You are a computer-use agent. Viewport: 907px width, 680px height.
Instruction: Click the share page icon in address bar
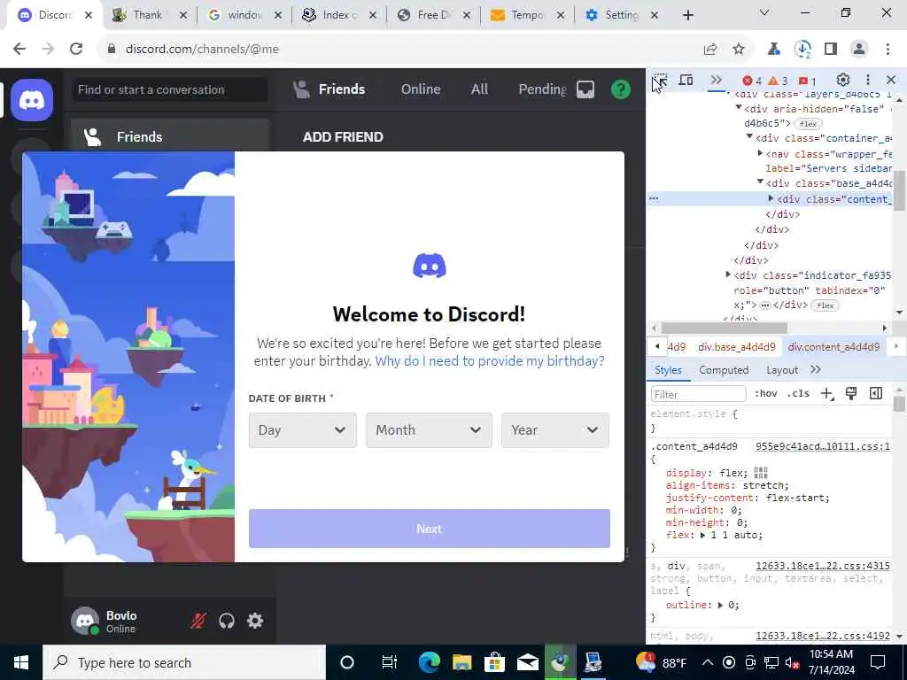[x=710, y=50]
